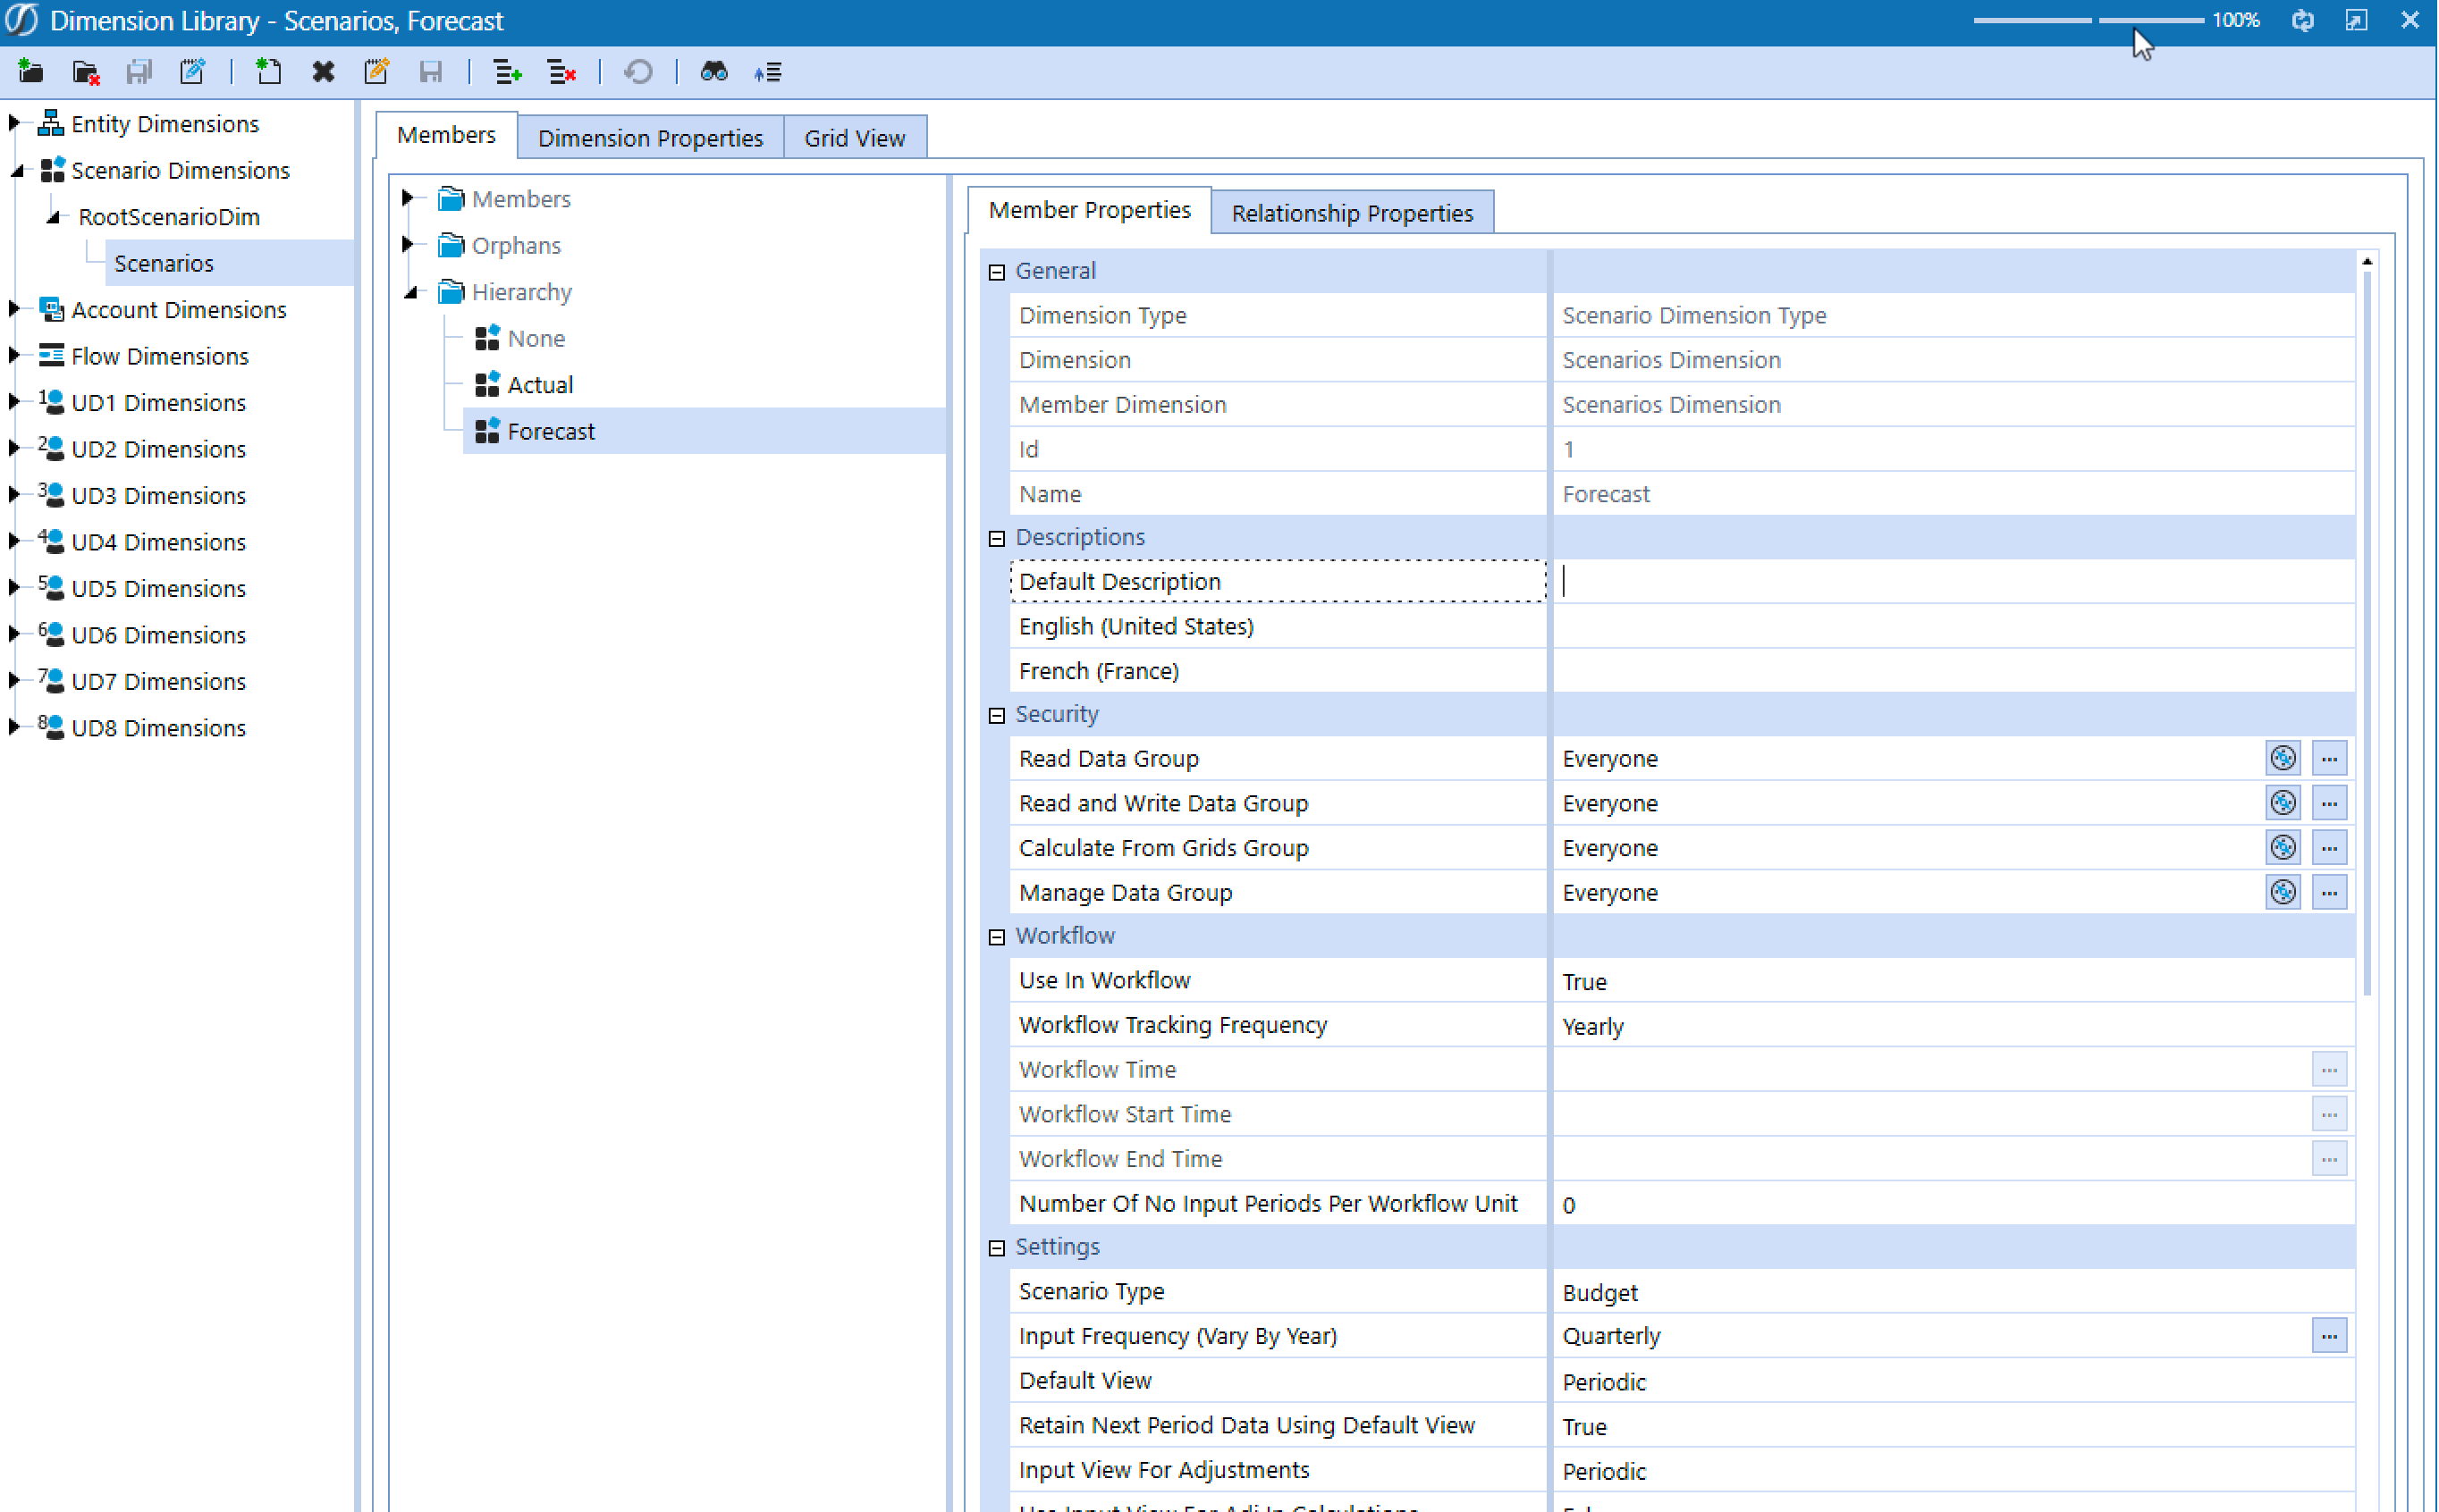Click ellipsis button for Calculate From Grids Group

[x=2329, y=848]
